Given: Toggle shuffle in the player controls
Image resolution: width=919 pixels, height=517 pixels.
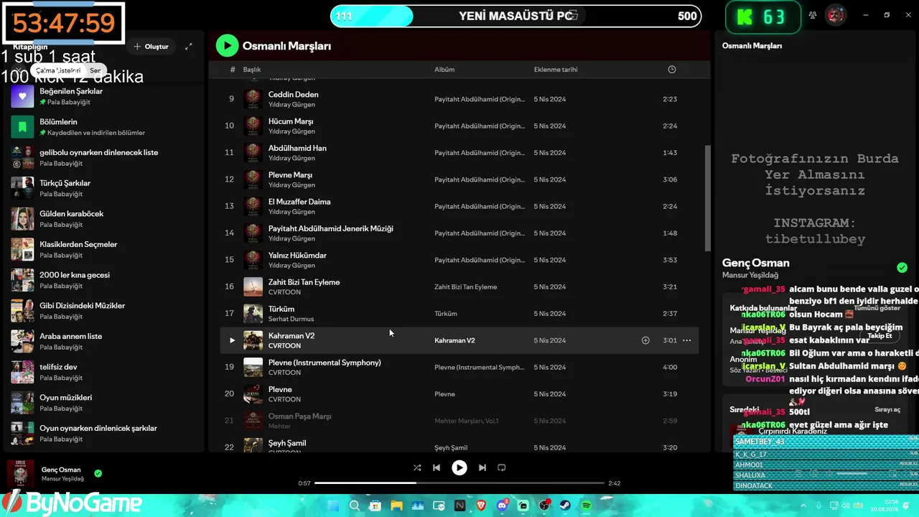Looking at the screenshot, I should (x=417, y=467).
